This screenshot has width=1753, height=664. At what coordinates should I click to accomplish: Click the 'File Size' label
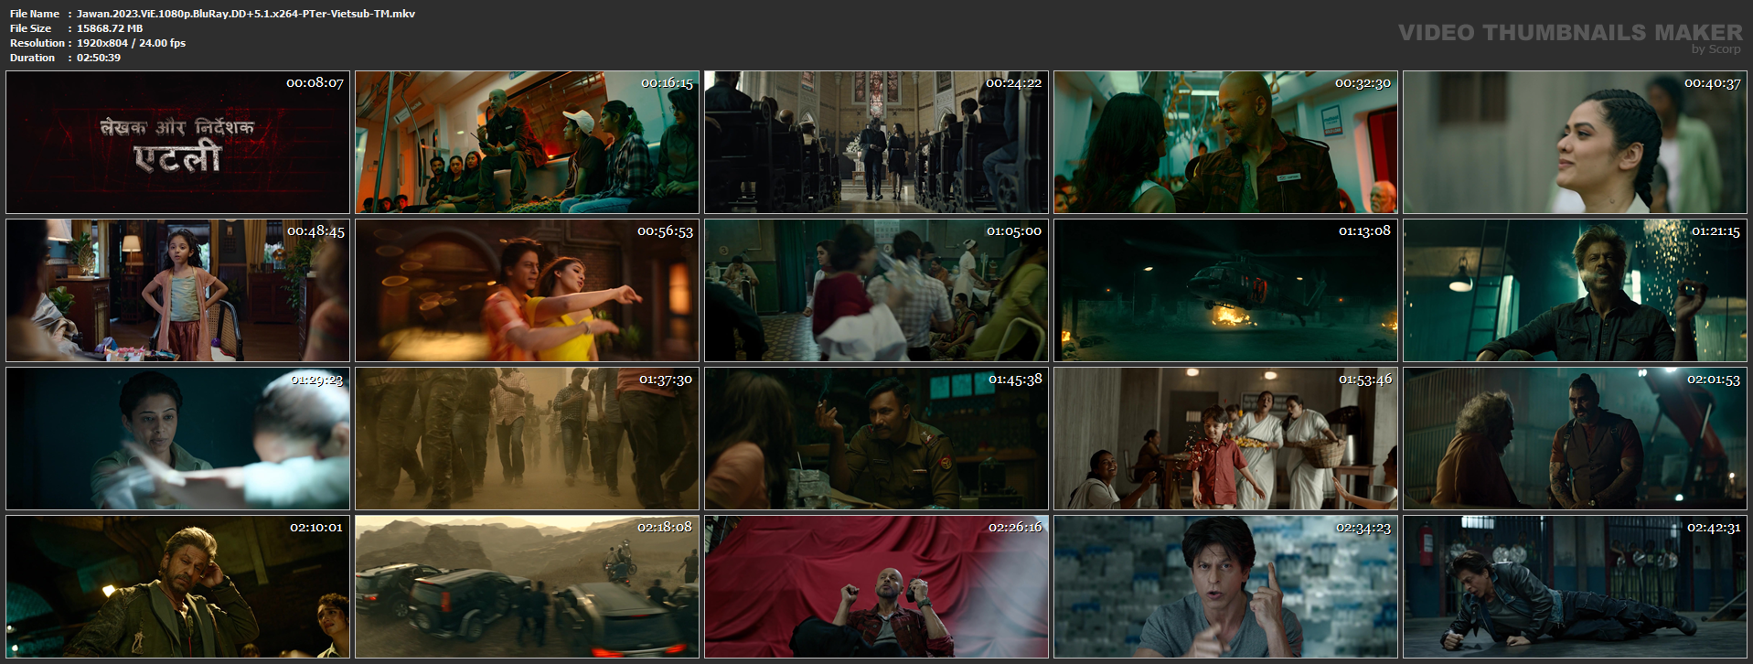tap(31, 28)
